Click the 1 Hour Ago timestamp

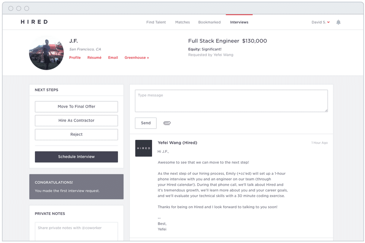[319, 143]
